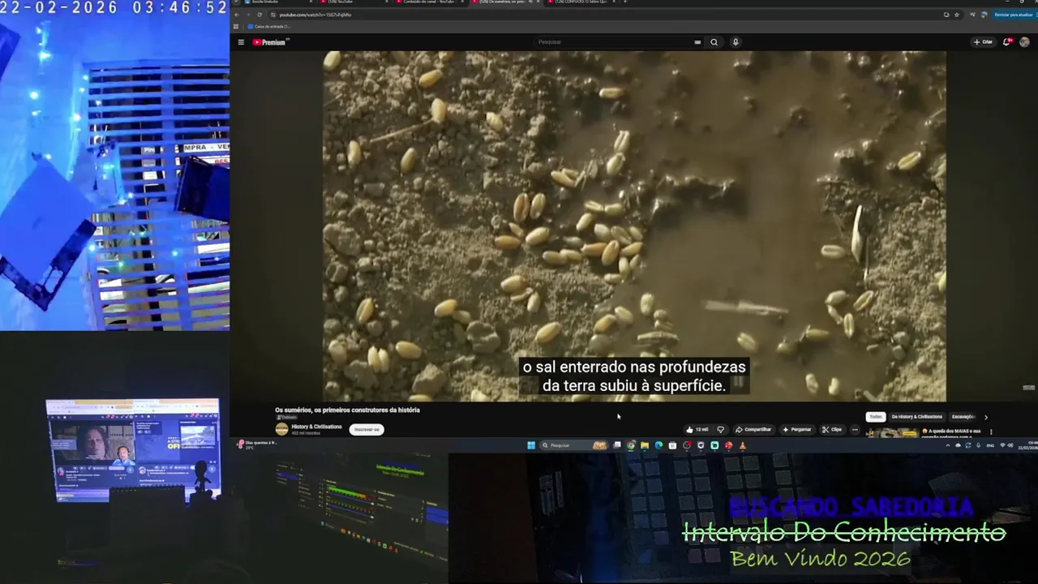Click the Inscrever-se subscribe button

[x=367, y=429]
